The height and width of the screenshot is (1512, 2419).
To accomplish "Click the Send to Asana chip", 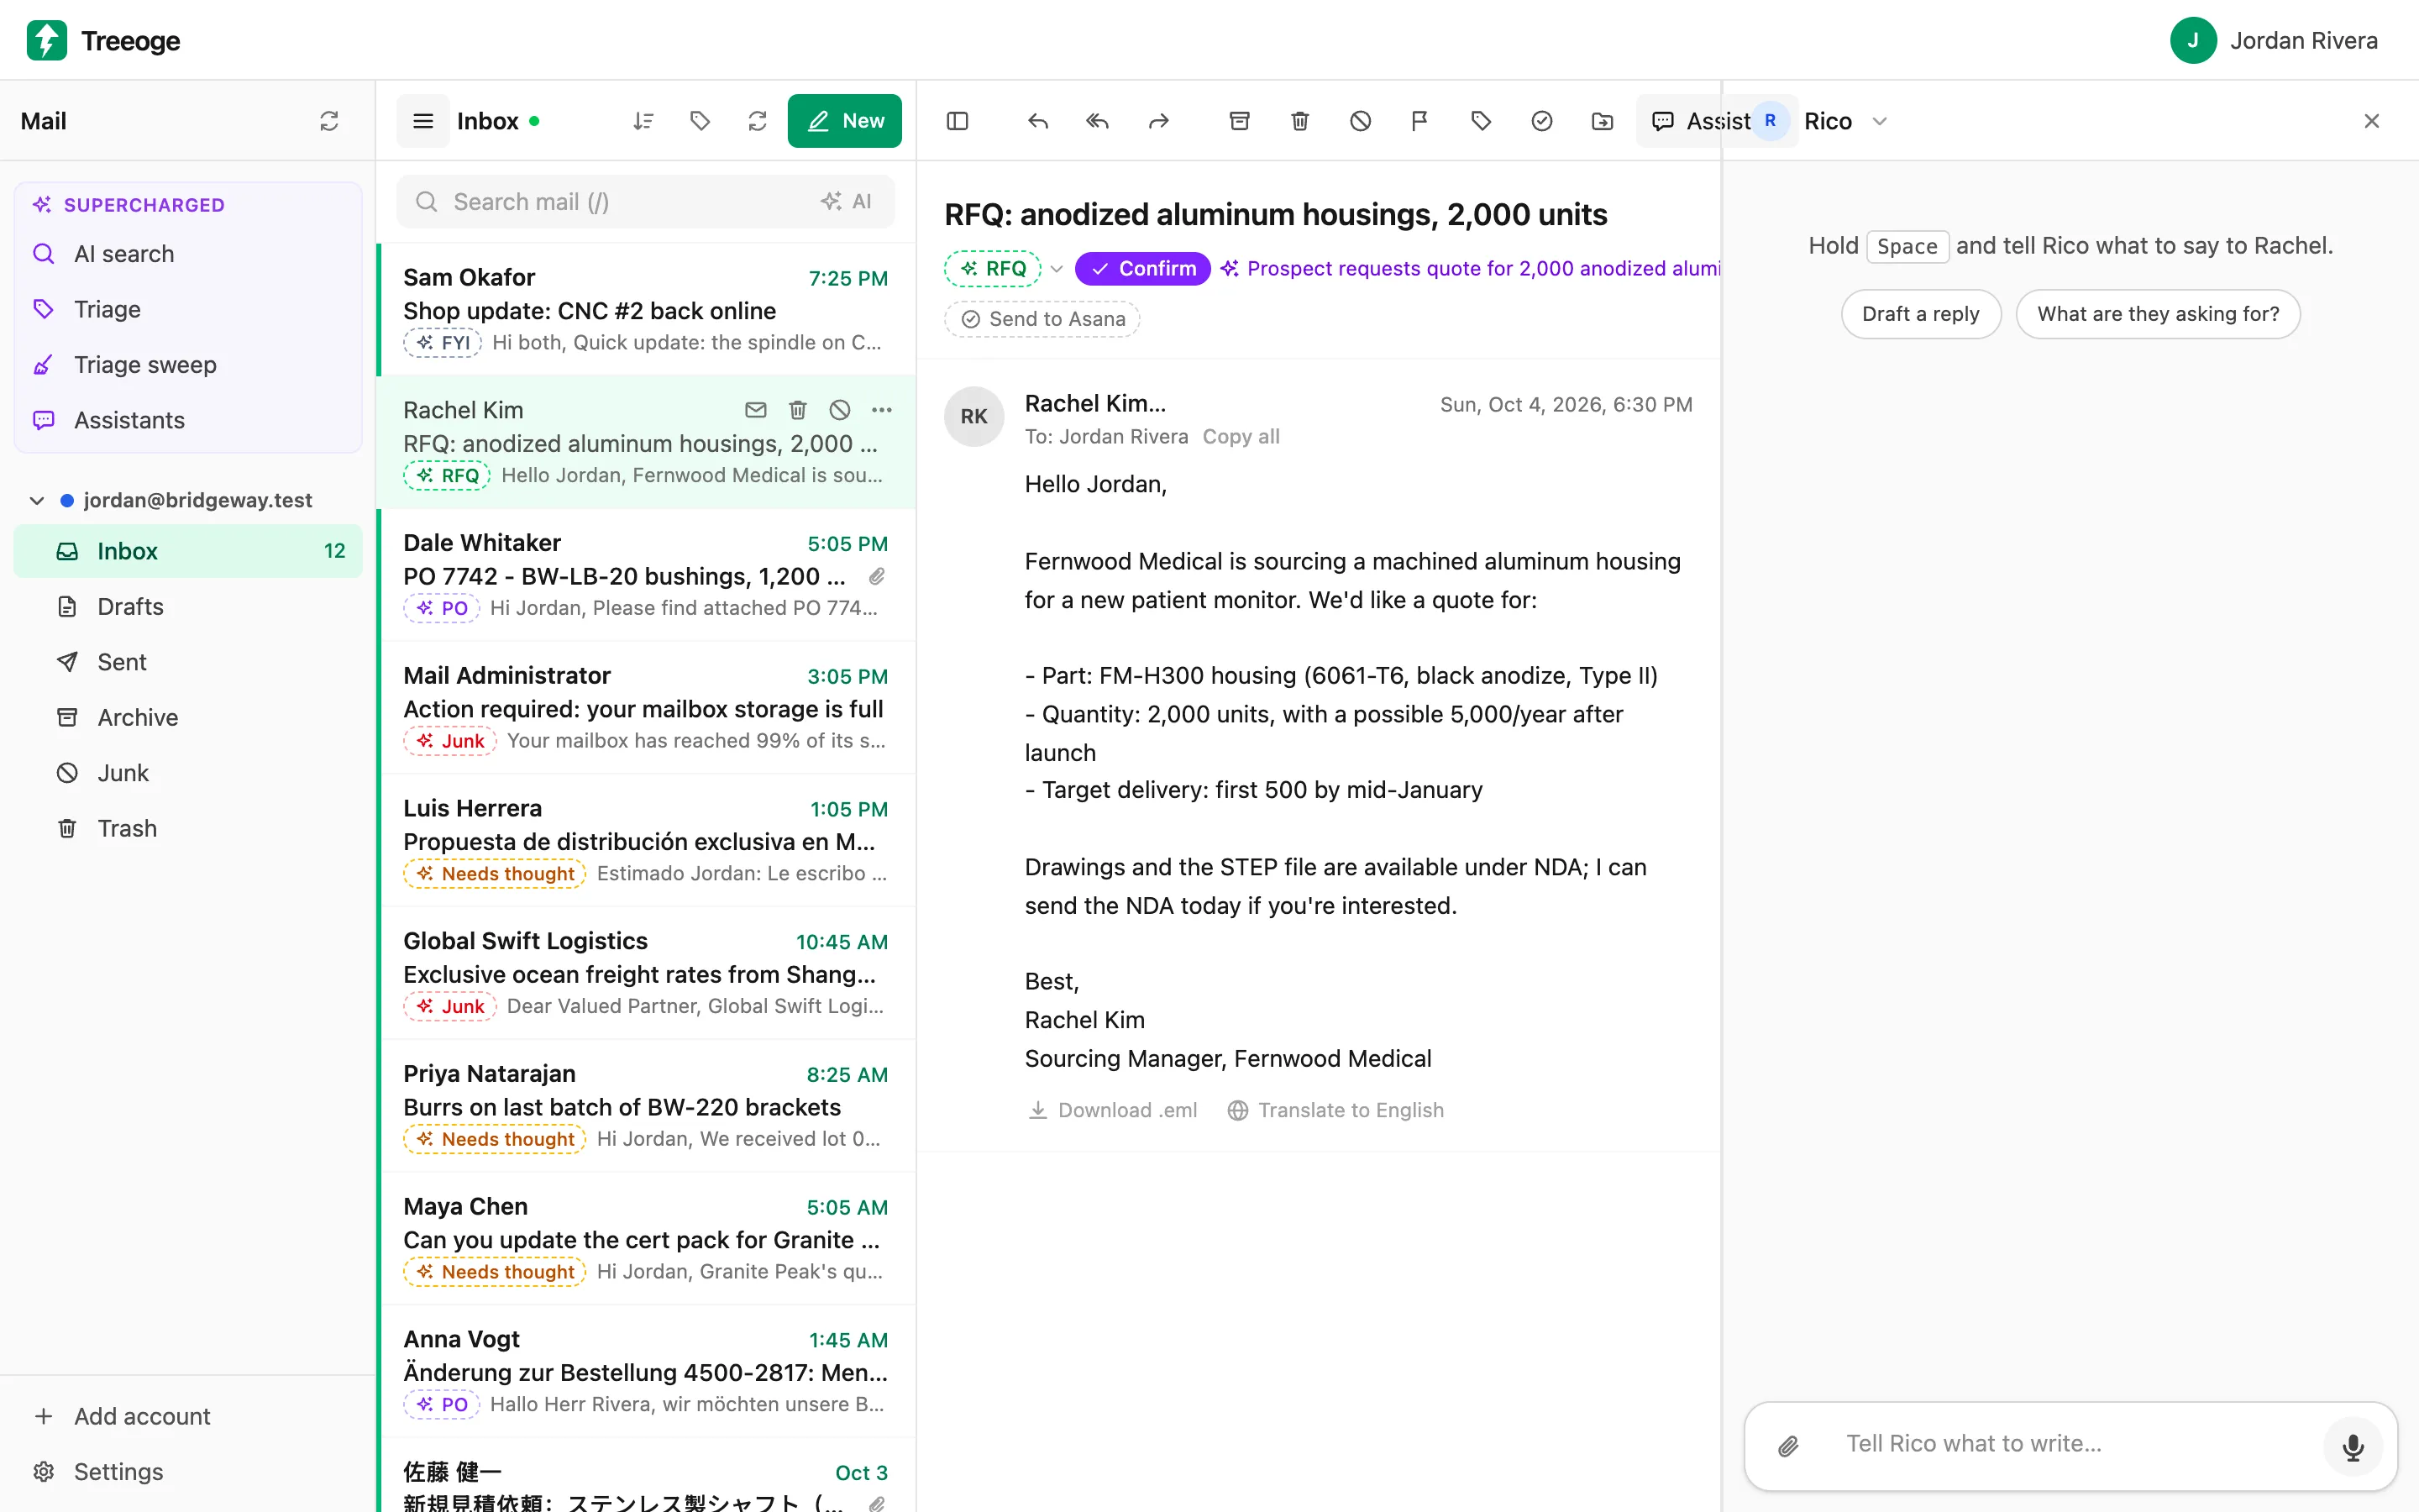I will [1042, 319].
